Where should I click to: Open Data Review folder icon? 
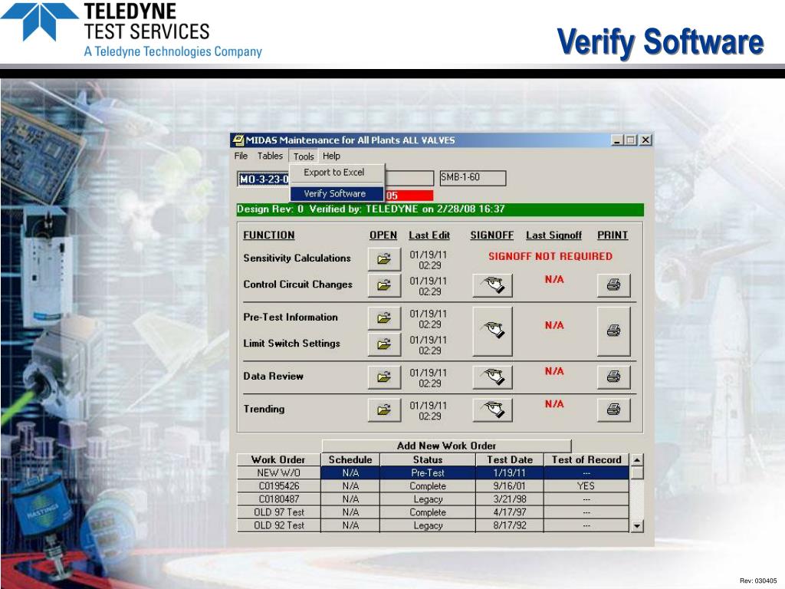pyautogui.click(x=384, y=377)
